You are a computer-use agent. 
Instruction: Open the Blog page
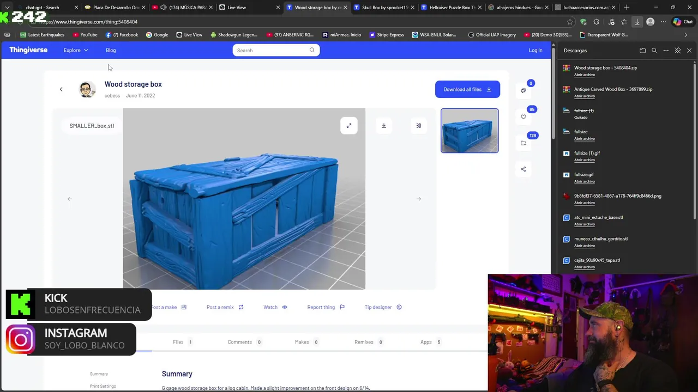pyautogui.click(x=111, y=50)
